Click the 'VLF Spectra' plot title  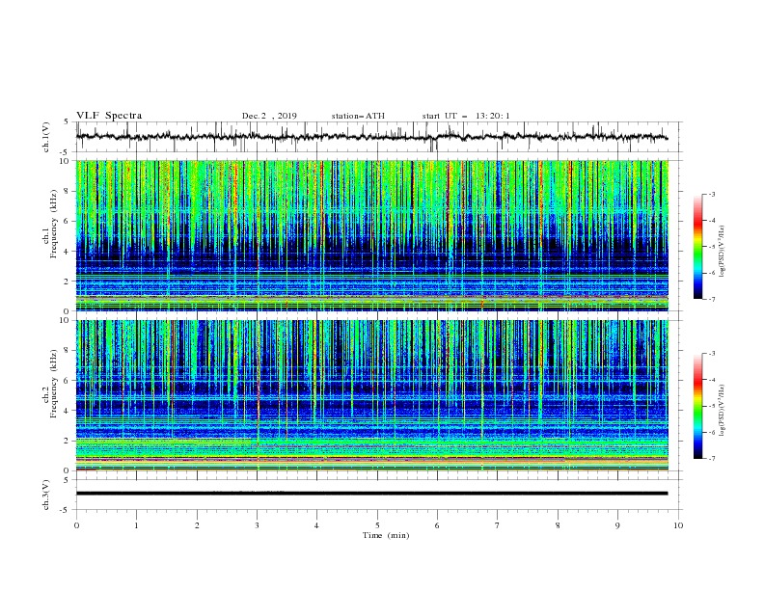coord(109,116)
